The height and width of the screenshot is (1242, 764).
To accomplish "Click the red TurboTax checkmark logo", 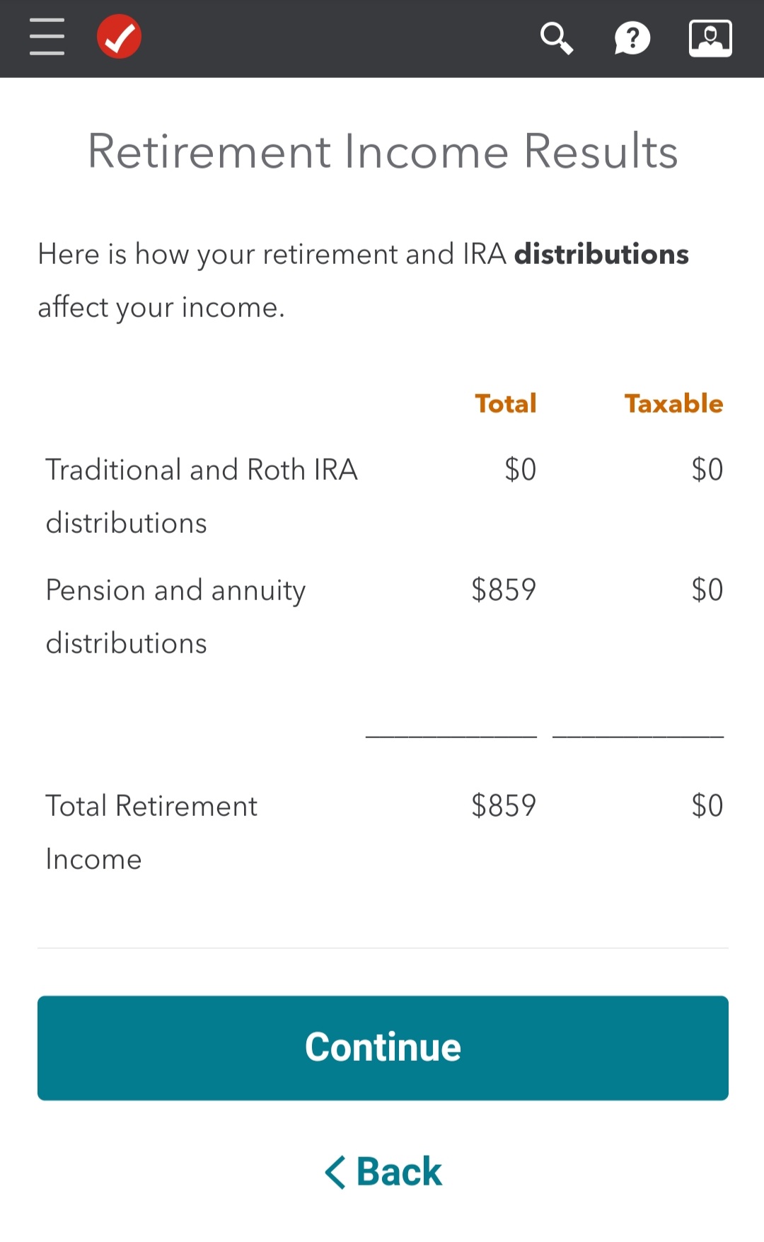I will click(119, 37).
